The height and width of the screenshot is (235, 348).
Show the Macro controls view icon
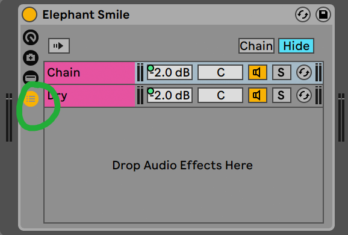click(x=31, y=37)
